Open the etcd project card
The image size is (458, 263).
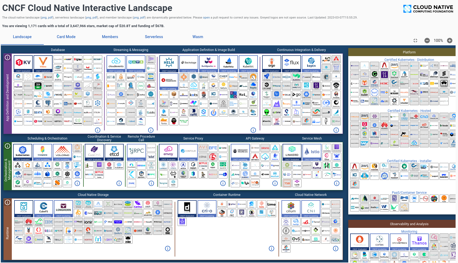pyautogui.click(x=114, y=152)
